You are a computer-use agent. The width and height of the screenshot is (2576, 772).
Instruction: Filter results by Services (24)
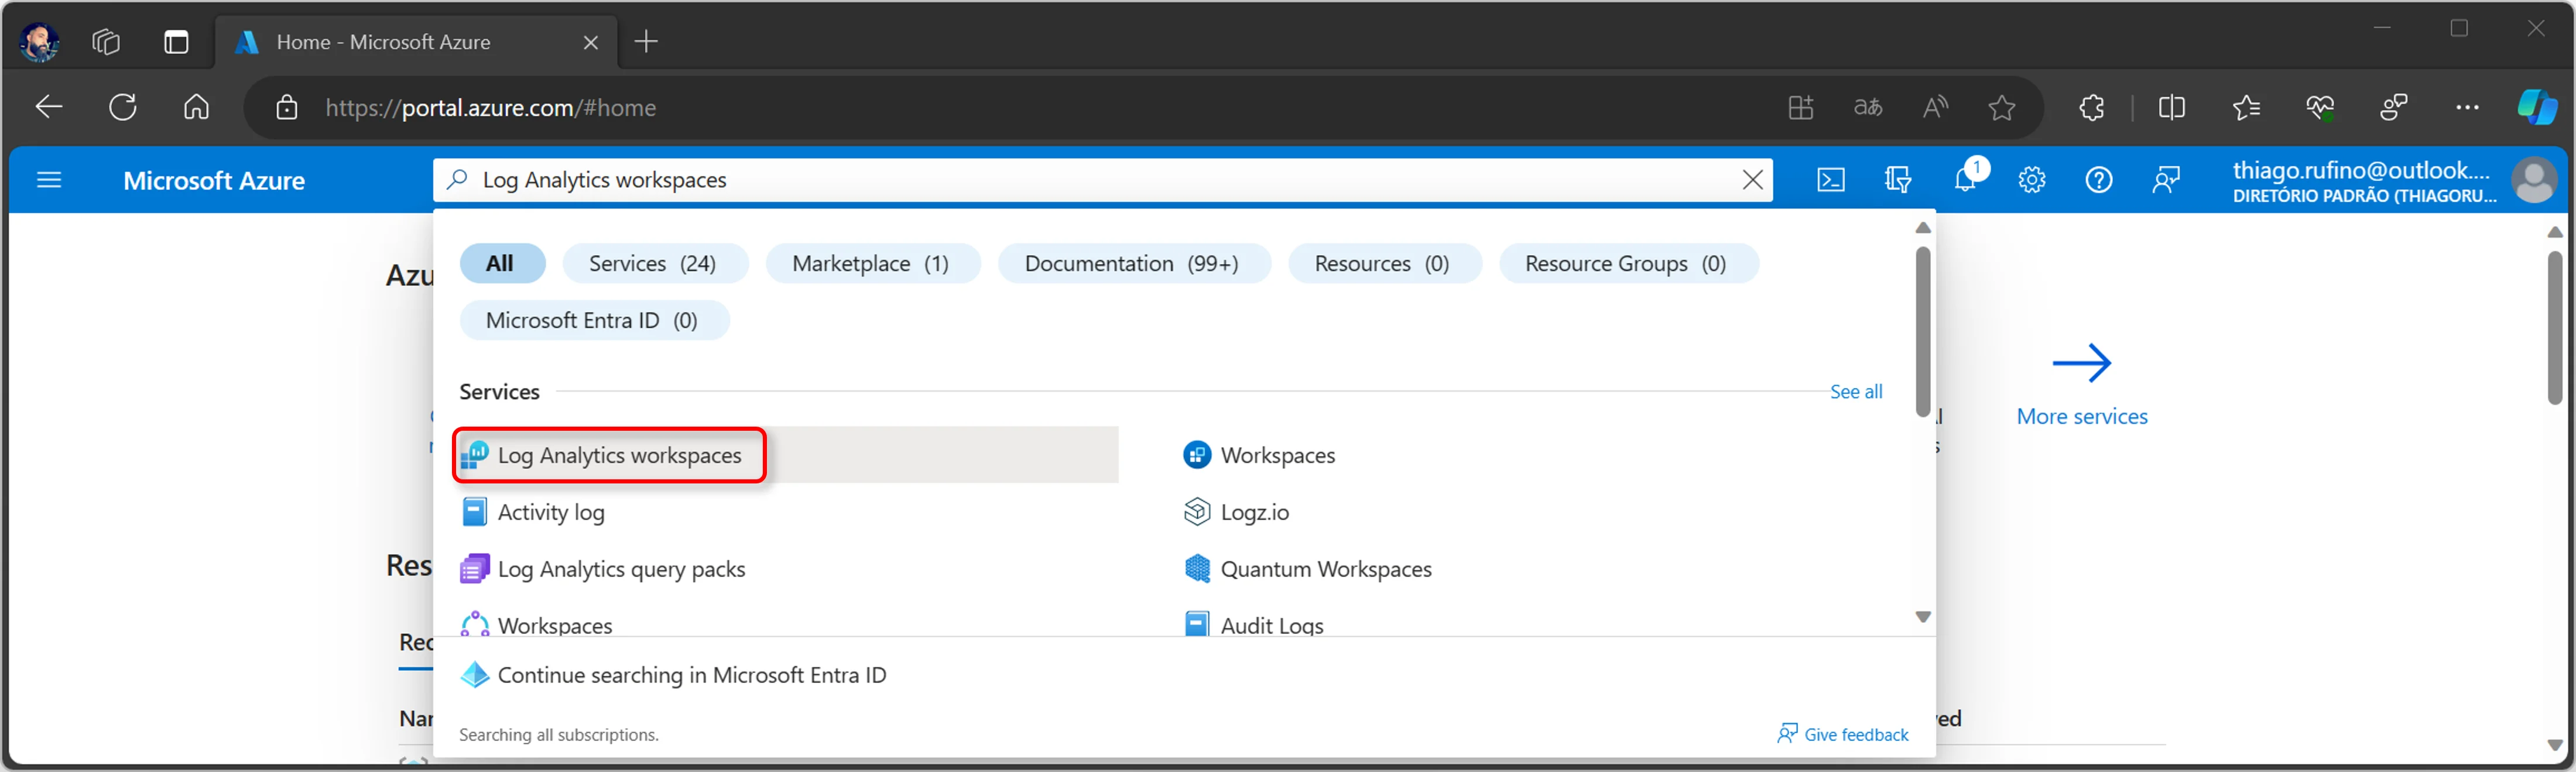(654, 264)
